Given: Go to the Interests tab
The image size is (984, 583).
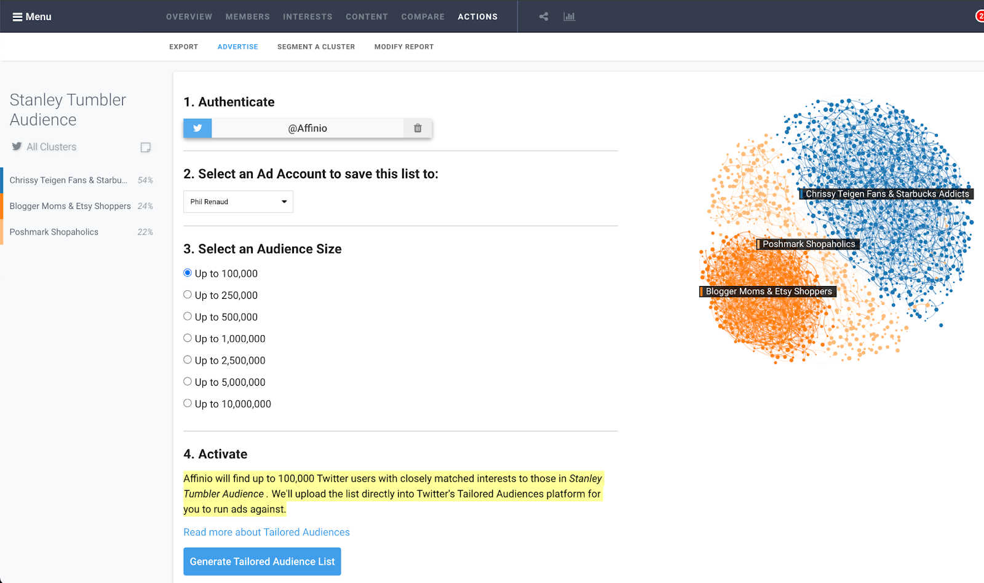Looking at the screenshot, I should (307, 17).
